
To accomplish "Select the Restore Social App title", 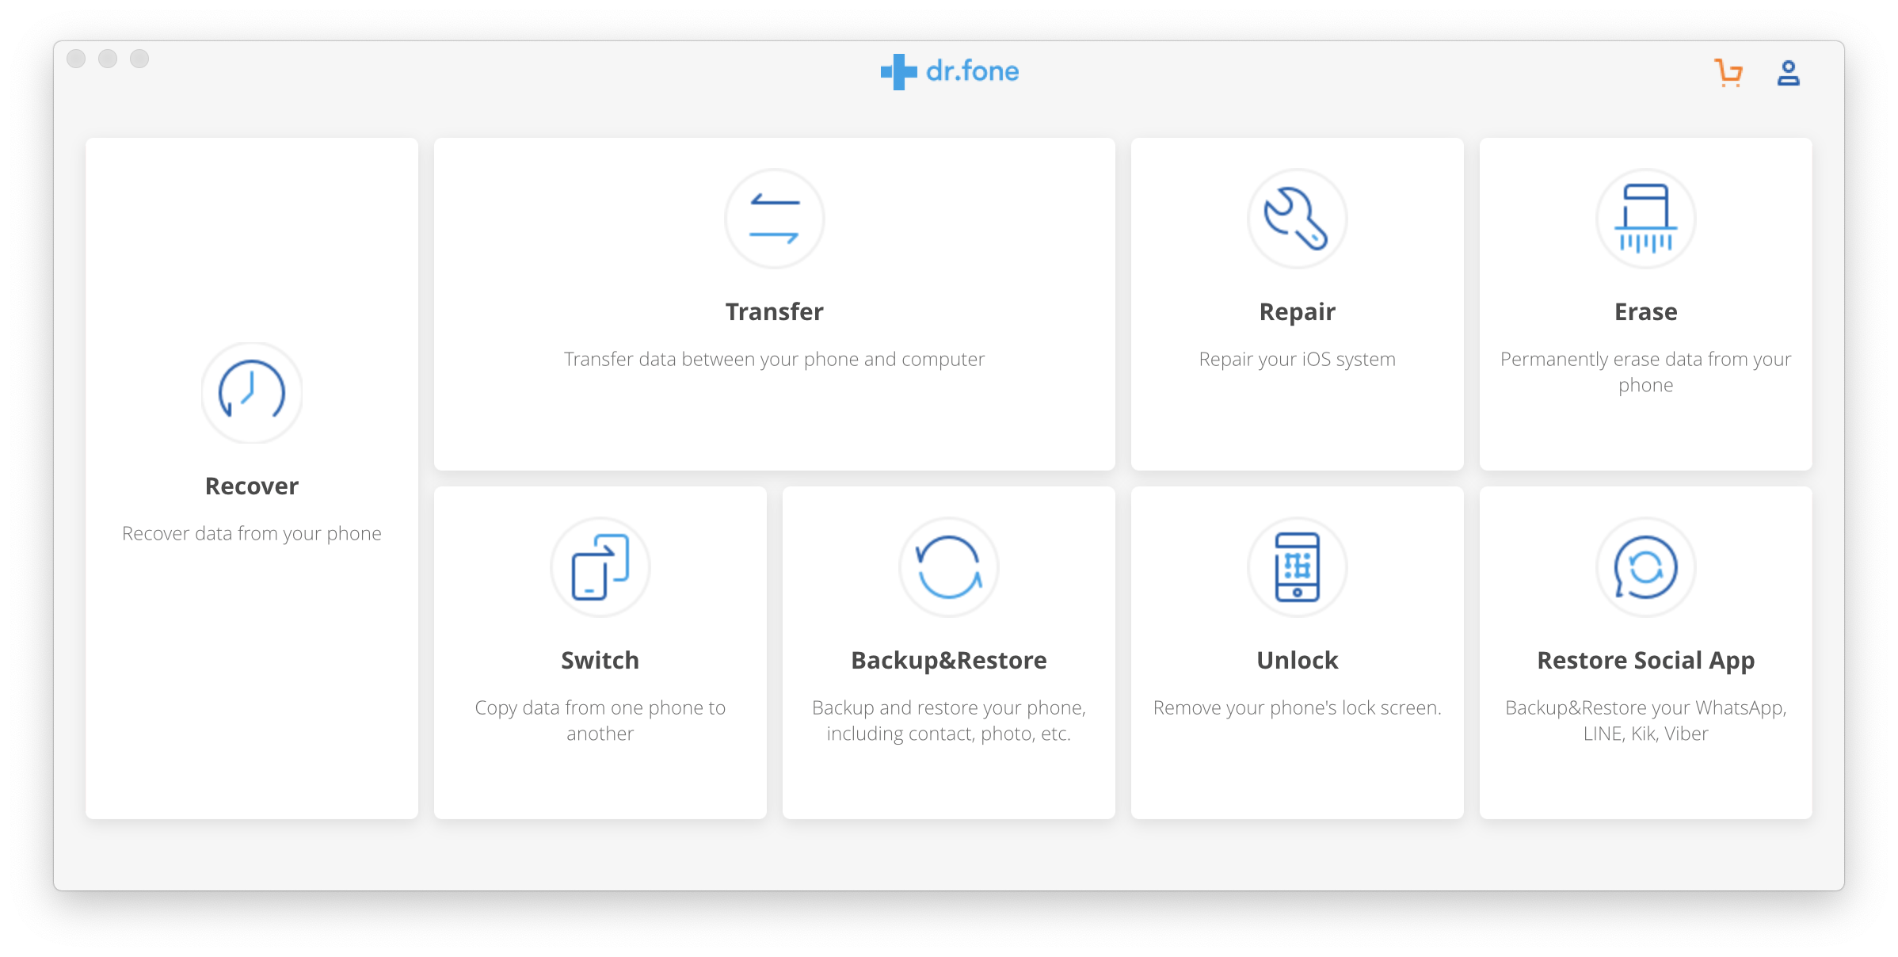I will [x=1646, y=661].
